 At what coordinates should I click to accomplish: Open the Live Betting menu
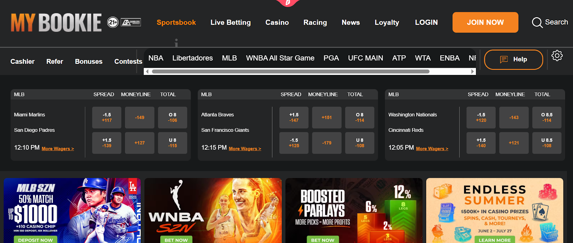(231, 22)
